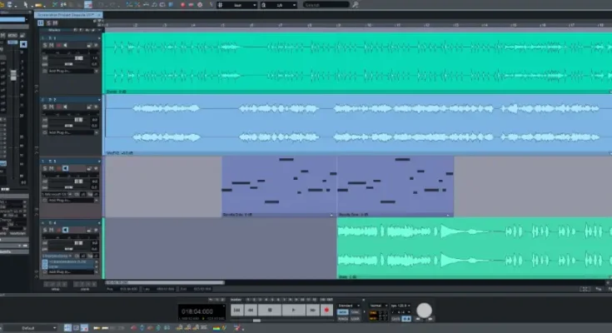Viewport: 612px width, 333px height.
Task: Click the time display showing 018:04:000
Action: [x=202, y=311]
